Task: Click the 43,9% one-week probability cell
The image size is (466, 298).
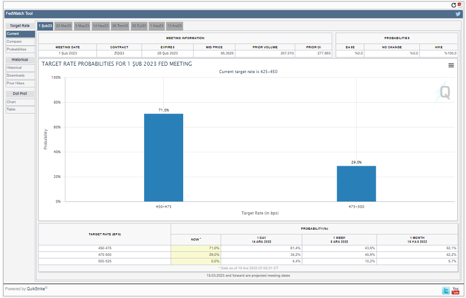Action: (339, 248)
